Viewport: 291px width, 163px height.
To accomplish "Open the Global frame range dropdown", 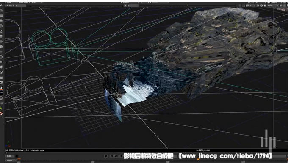I will [x=11, y=160].
